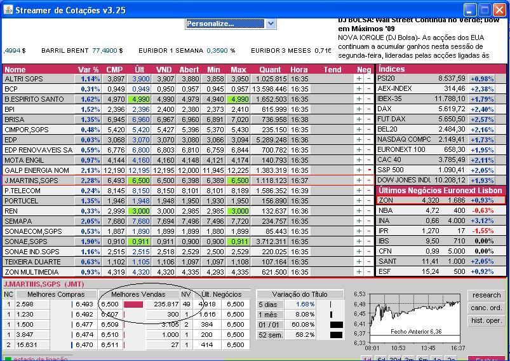Screen dimensions: 510x361
Task: Click the plus icon in the J.MARTINS,SGPS row
Action: [359, 180]
